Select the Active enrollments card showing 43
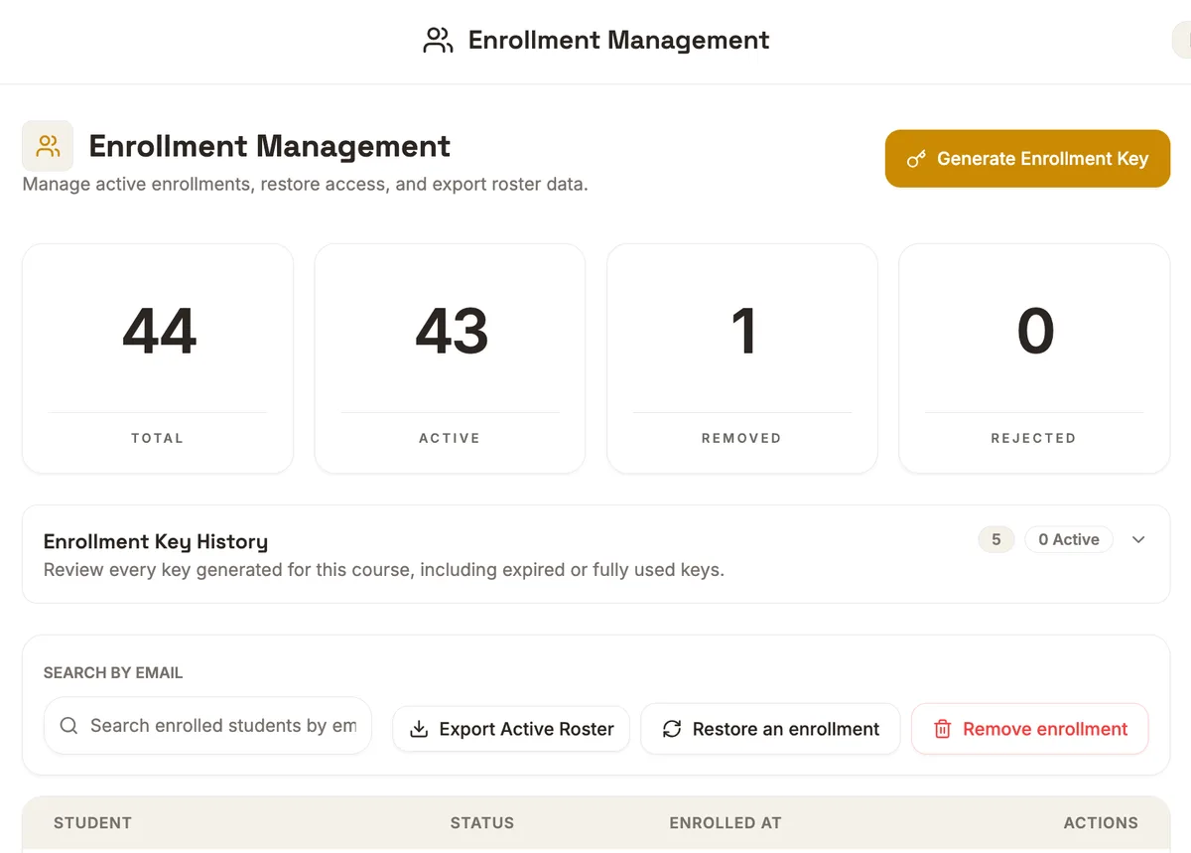This screenshot has height=853, width=1191. [x=450, y=358]
